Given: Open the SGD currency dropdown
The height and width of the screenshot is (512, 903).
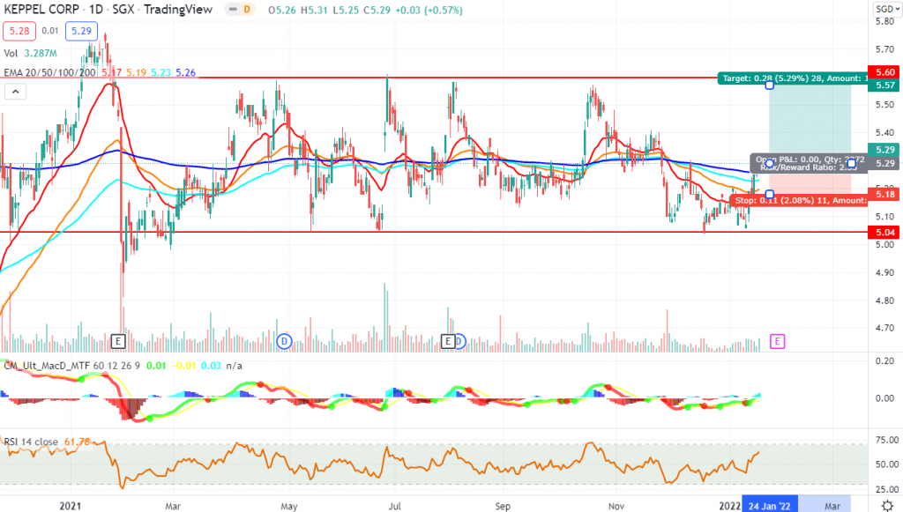Looking at the screenshot, I should 887,9.
